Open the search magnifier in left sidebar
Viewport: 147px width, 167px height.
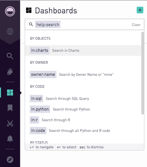pos(10,56)
